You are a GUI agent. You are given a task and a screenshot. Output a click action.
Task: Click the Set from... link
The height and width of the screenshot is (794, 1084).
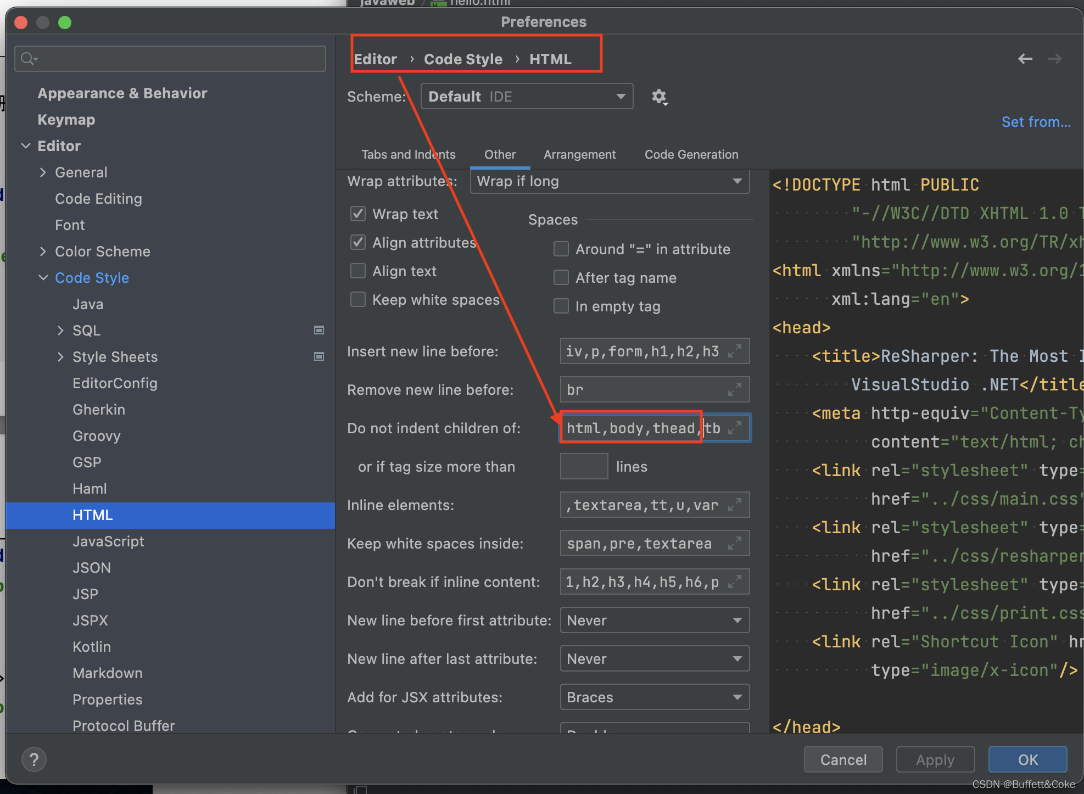(1036, 121)
